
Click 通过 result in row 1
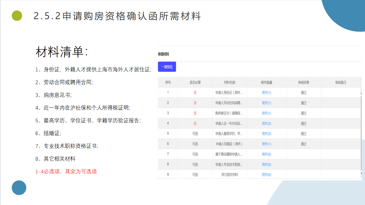pyautogui.click(x=304, y=93)
